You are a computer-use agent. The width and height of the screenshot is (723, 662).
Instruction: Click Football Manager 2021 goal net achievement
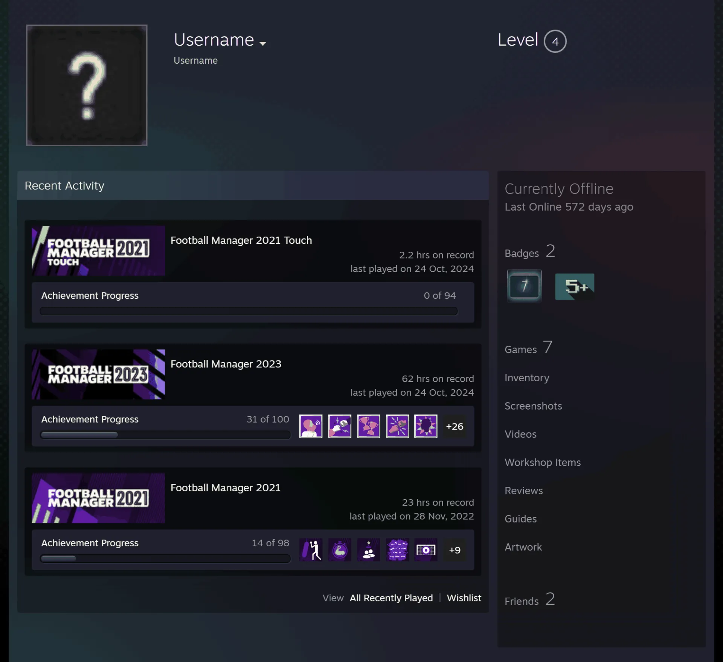[x=426, y=550]
